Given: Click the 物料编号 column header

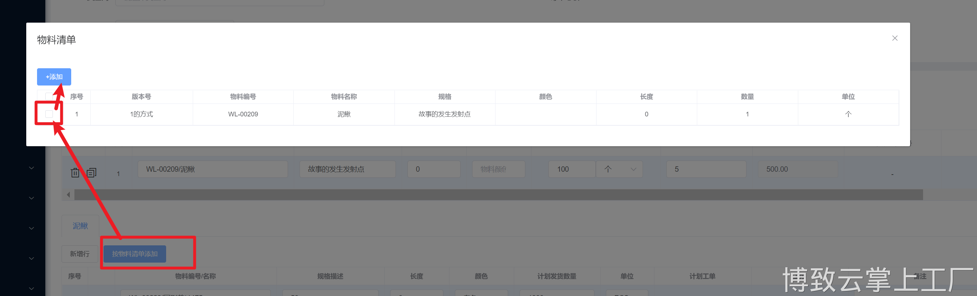Looking at the screenshot, I should pos(243,97).
